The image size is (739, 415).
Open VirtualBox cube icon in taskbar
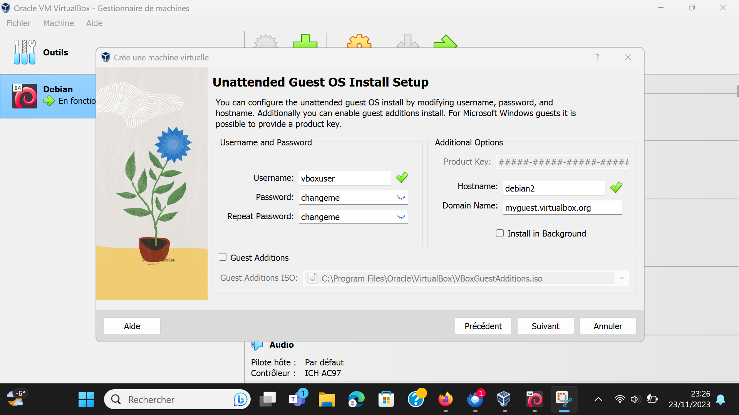point(504,400)
